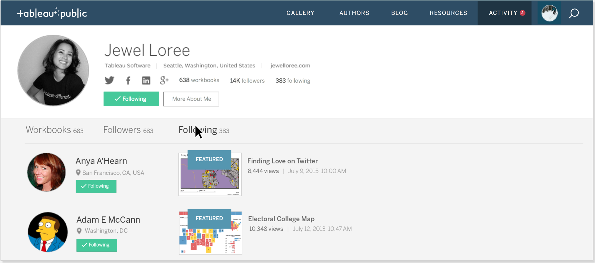Click the July 9, 2015 10:00 AM date
The image size is (595, 263).
pyautogui.click(x=317, y=171)
